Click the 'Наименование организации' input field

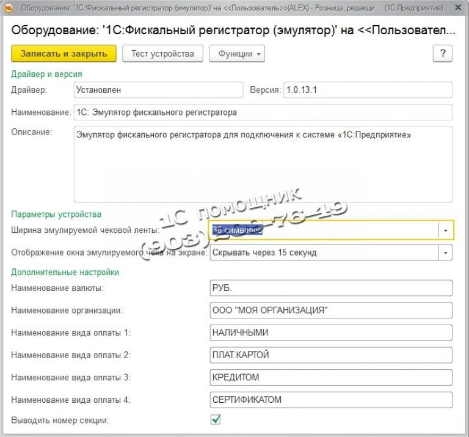pyautogui.click(x=330, y=310)
